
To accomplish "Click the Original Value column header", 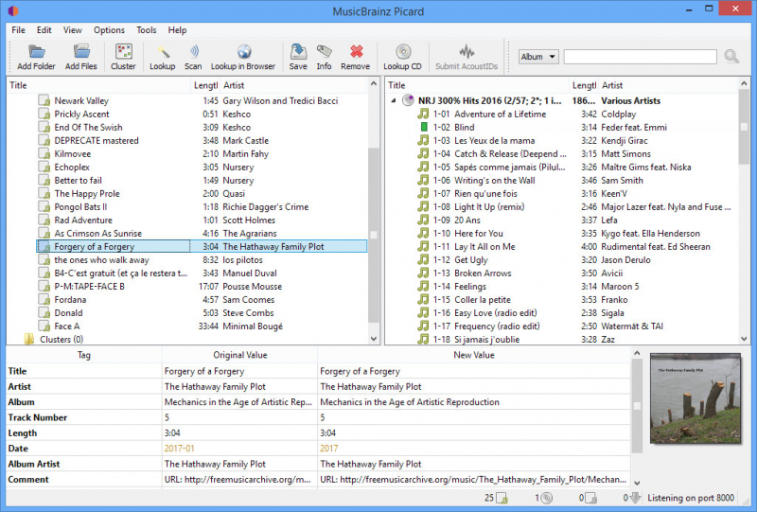I will point(240,355).
